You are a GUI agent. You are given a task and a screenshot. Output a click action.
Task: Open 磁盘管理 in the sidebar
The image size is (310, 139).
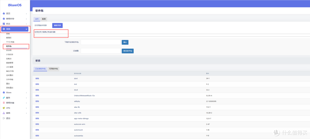point(10,63)
